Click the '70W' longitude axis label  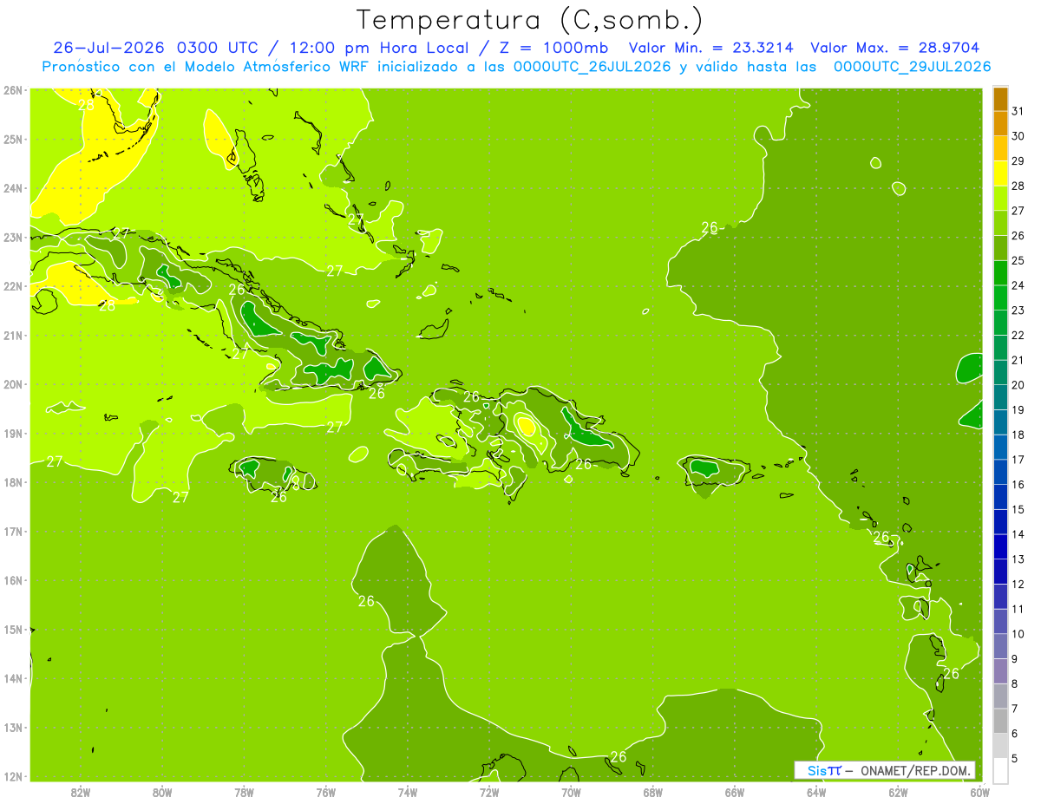[x=571, y=792]
